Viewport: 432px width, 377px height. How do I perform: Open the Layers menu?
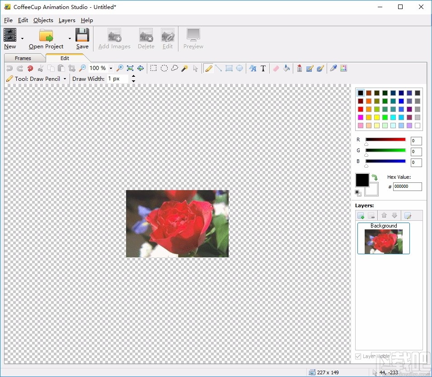click(67, 20)
